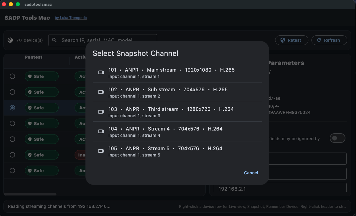Select the sixth row radio button
Screen dimensions: 356x216
pyautogui.click(x=12, y=155)
